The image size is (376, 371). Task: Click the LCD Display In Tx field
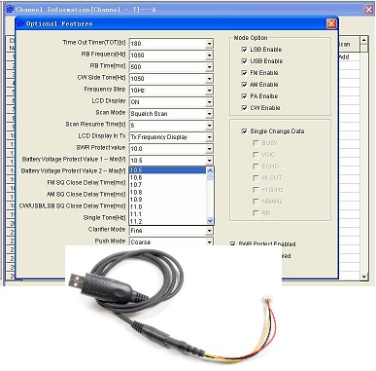pos(171,137)
